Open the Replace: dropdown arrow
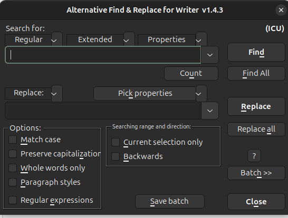This screenshot has height=218, width=288. (57, 93)
